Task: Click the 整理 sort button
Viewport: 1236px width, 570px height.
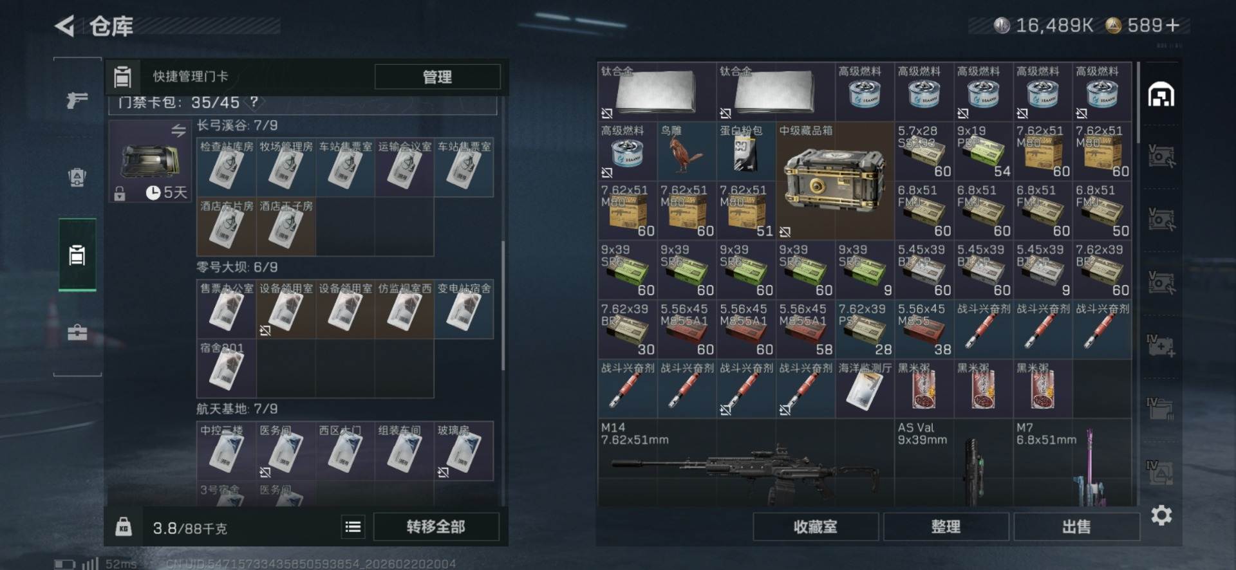Action: point(946,527)
